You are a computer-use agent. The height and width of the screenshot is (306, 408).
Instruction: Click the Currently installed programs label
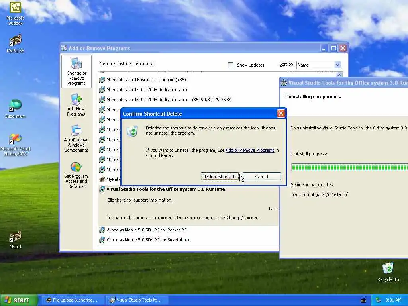(x=126, y=64)
